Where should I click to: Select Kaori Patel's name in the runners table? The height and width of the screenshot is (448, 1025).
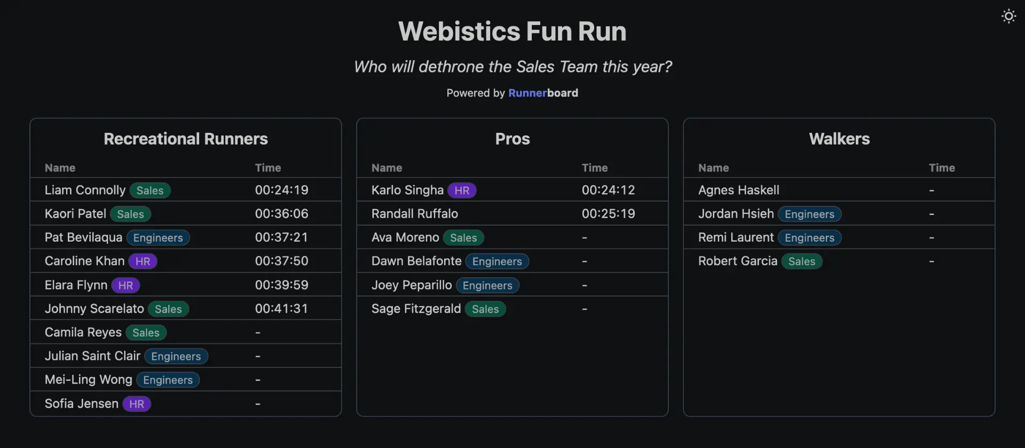(75, 214)
